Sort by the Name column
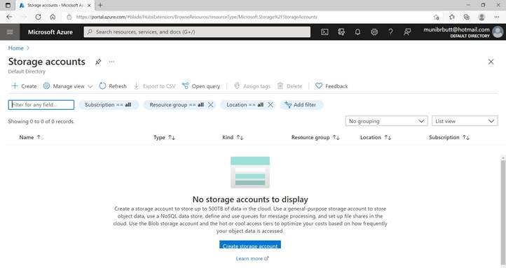The width and height of the screenshot is (506, 268). pyautogui.click(x=31, y=137)
